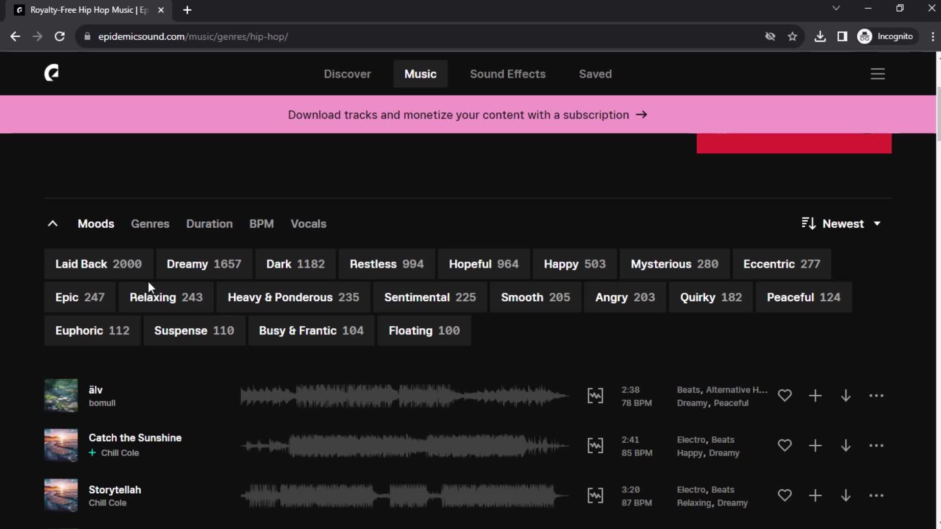Play älv via its cover thumbnail
This screenshot has height=529, width=941.
coord(61,395)
